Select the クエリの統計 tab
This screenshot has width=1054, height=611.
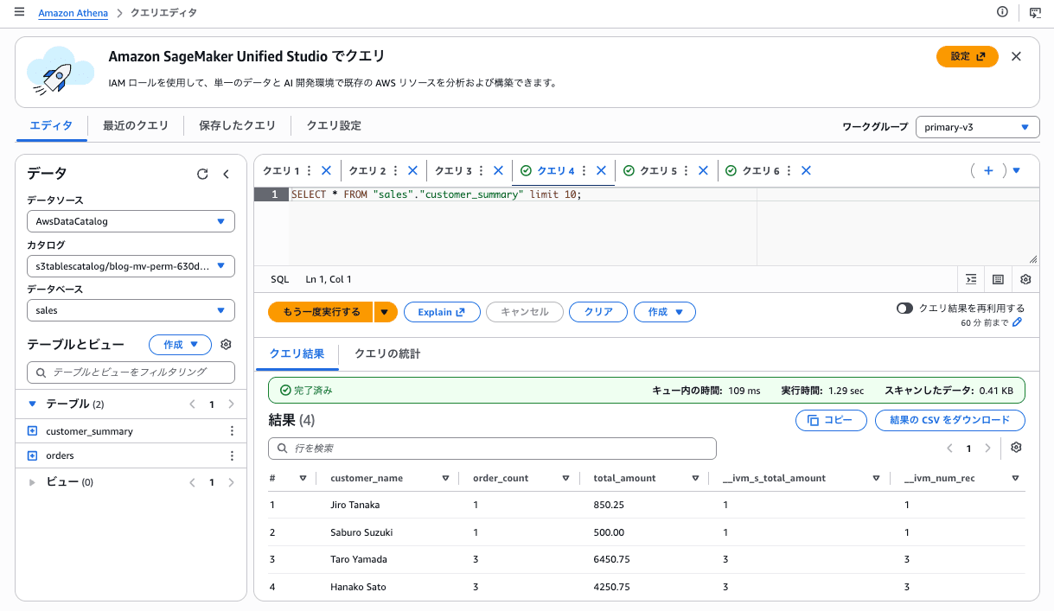387,353
